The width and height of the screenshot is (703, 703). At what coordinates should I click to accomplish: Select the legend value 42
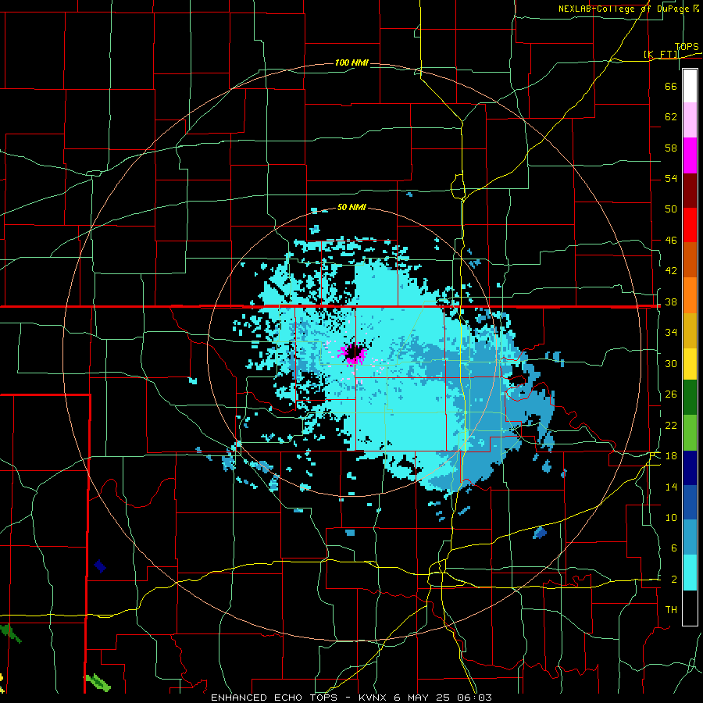pyautogui.click(x=671, y=271)
